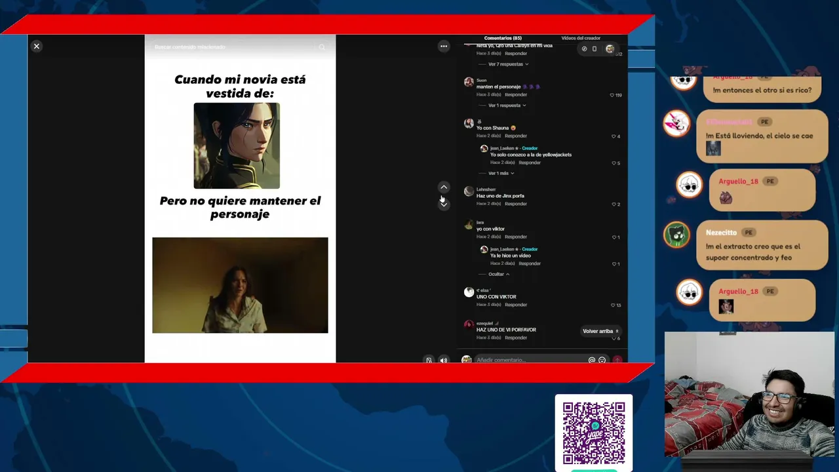Click the 'Añadir comentario...' input field
This screenshot has width=839, height=472.
click(531, 360)
